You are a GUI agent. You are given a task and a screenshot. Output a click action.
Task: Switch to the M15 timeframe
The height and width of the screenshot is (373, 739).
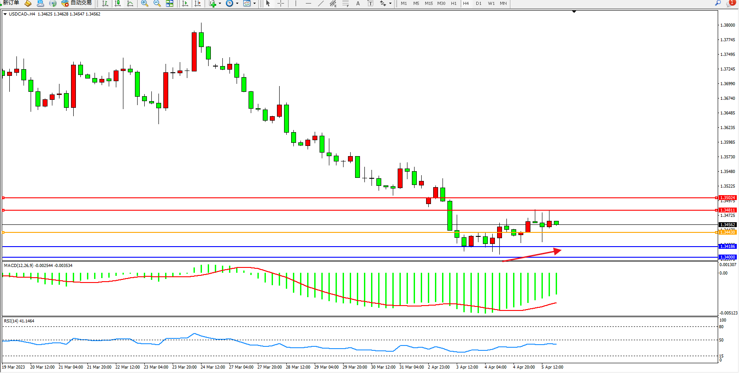[428, 4]
